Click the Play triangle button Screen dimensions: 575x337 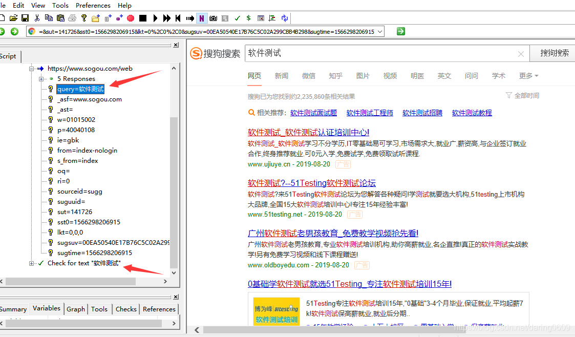pyautogui.click(x=155, y=18)
